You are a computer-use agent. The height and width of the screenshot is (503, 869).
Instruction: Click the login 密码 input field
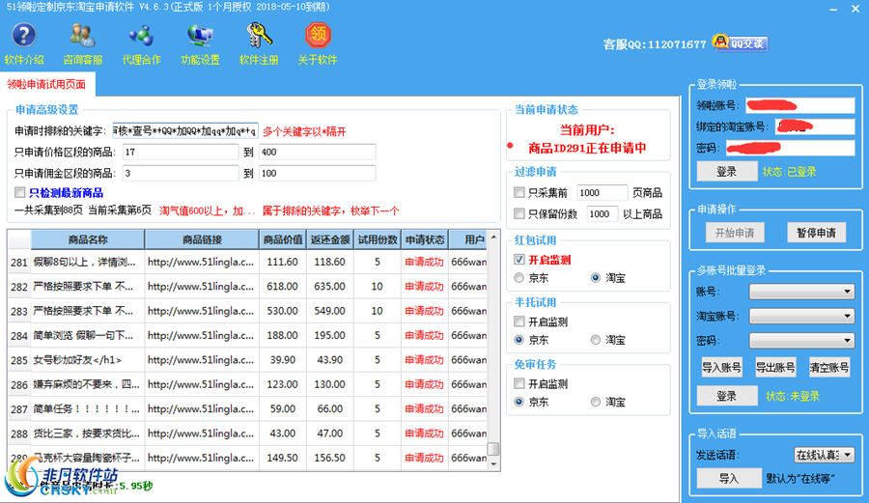[790, 148]
